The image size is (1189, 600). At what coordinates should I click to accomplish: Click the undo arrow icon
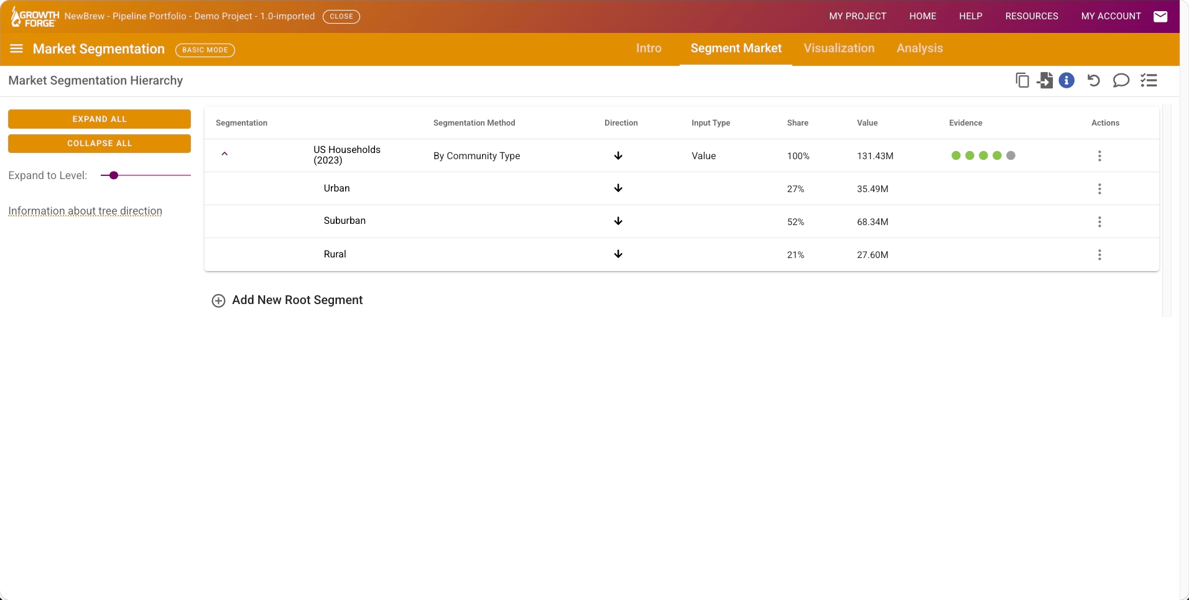(x=1093, y=80)
